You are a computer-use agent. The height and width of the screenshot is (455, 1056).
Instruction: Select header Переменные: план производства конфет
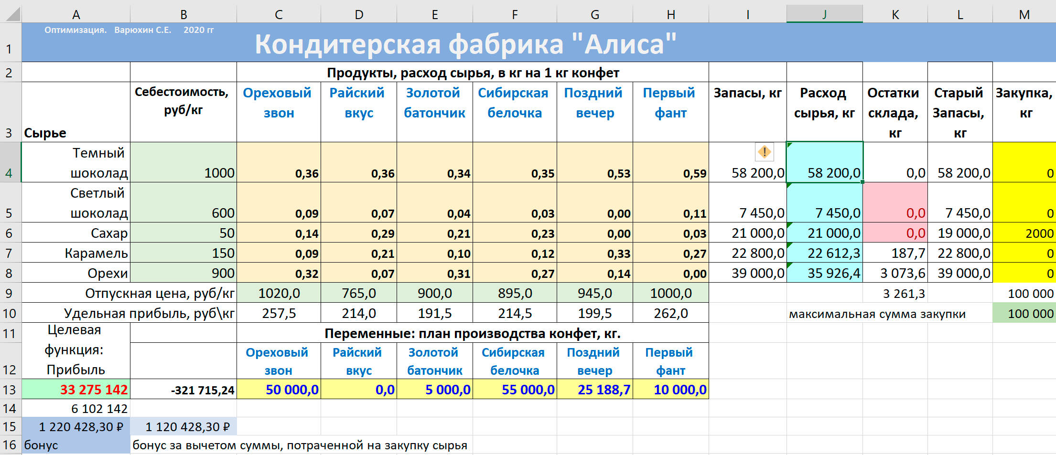tap(473, 333)
